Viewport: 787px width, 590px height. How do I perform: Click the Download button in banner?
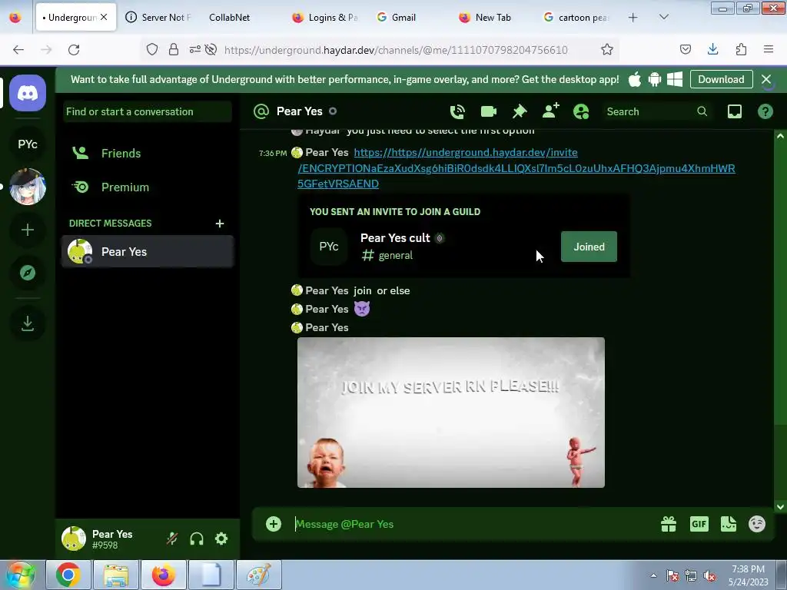721,79
